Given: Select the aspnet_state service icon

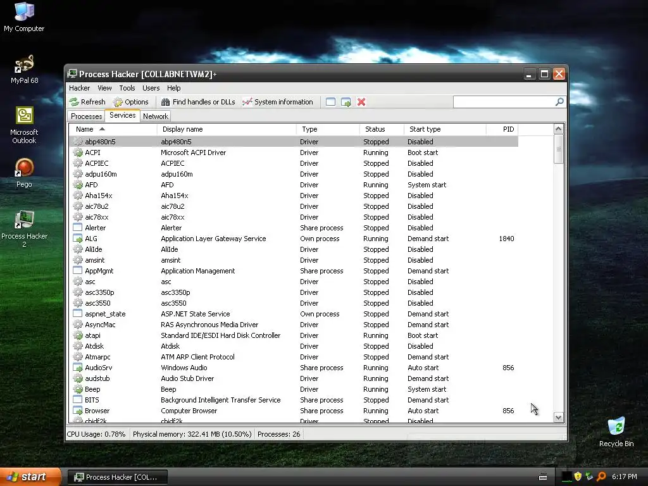Looking at the screenshot, I should (x=78, y=314).
